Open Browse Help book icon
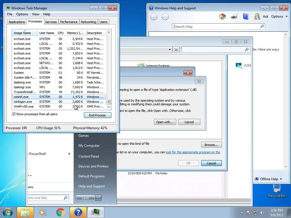 (x=246, y=16)
